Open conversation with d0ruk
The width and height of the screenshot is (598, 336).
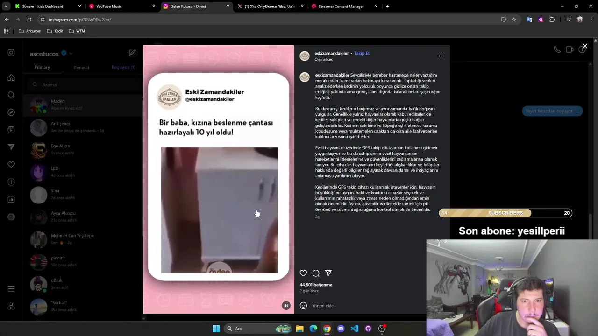83,284
